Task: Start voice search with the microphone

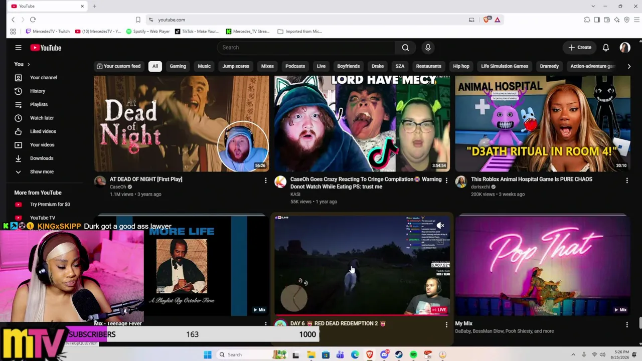Action: [x=428, y=48]
